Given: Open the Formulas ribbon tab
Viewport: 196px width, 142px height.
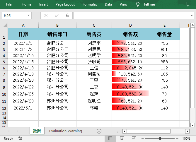Looking at the screenshot, I should tap(90, 4).
